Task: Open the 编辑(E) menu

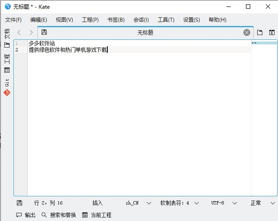Action: pos(38,19)
